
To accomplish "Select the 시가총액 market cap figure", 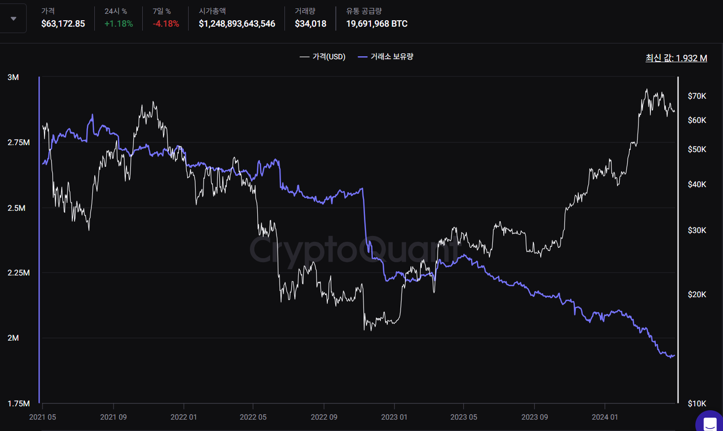I will [237, 24].
